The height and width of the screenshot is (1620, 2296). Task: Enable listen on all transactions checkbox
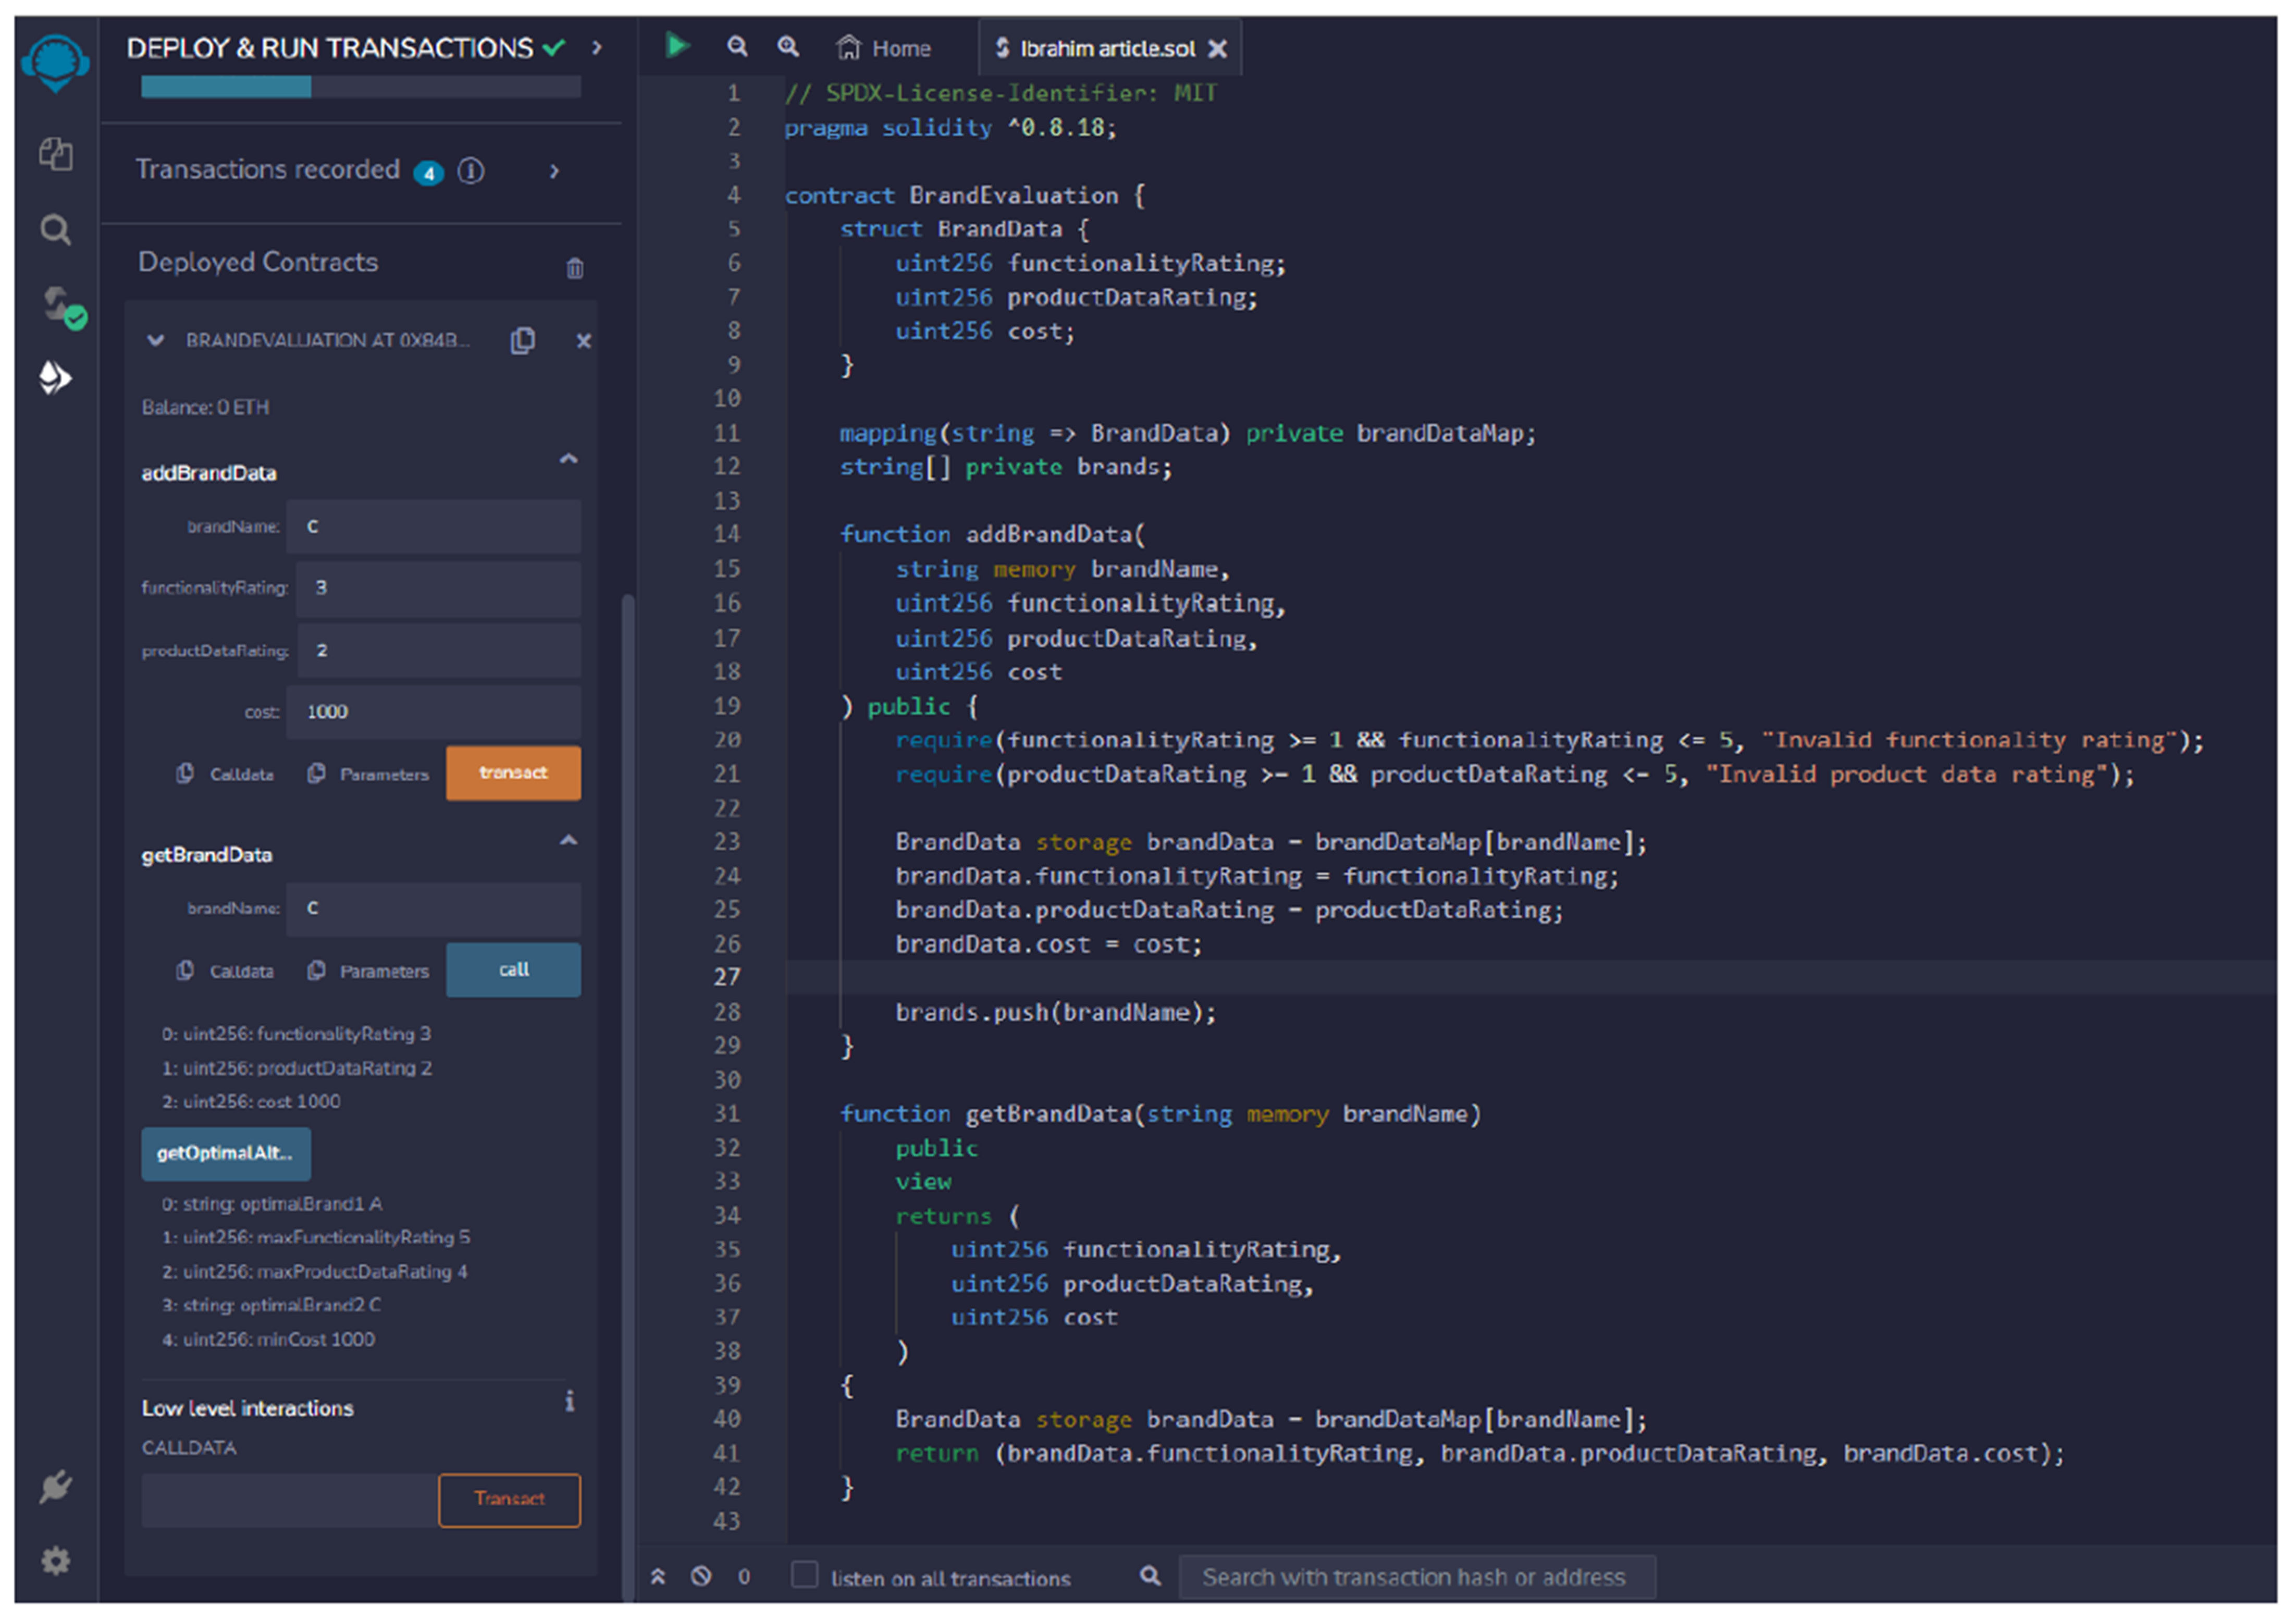click(805, 1575)
